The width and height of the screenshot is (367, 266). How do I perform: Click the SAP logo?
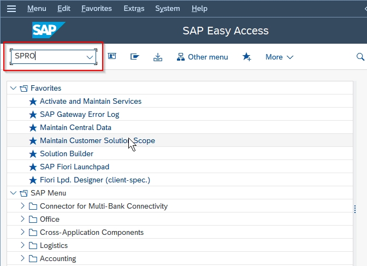pyautogui.click(x=49, y=30)
